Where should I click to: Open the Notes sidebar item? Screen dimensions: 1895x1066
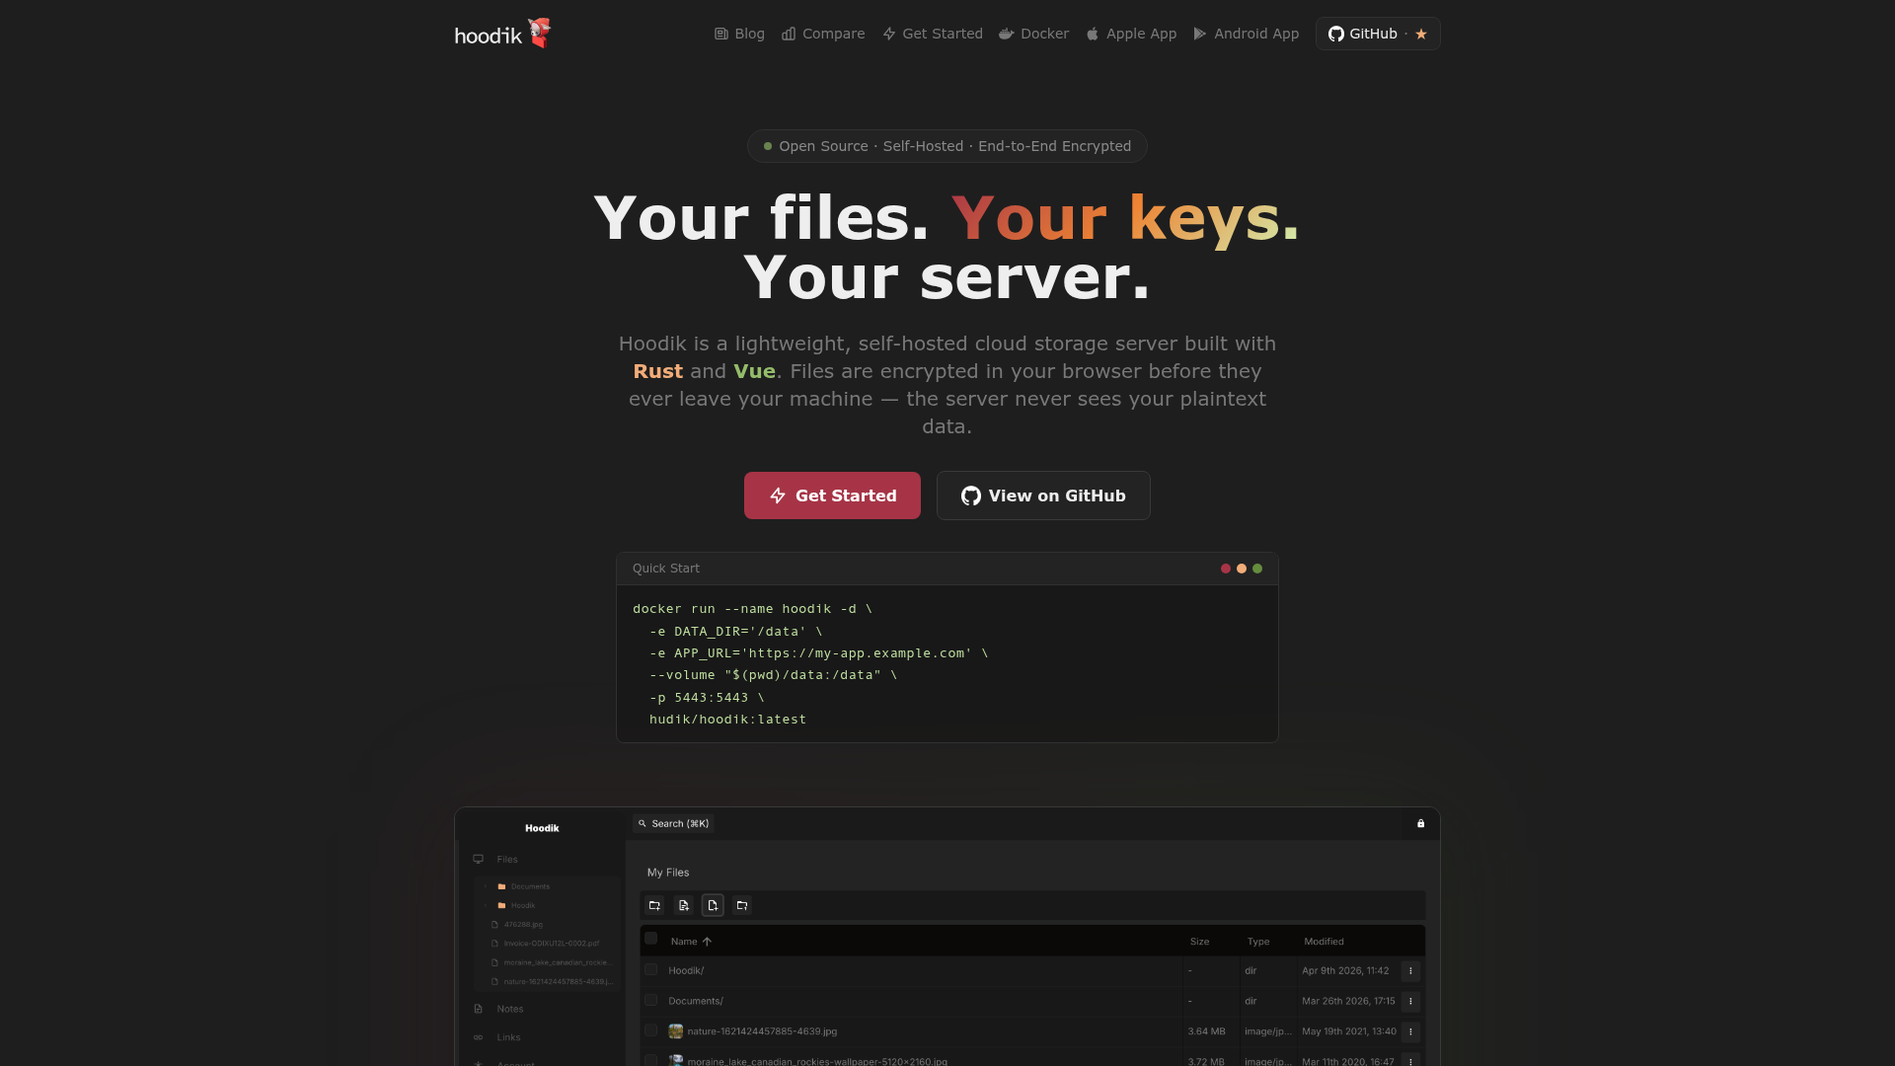pos(510,1009)
